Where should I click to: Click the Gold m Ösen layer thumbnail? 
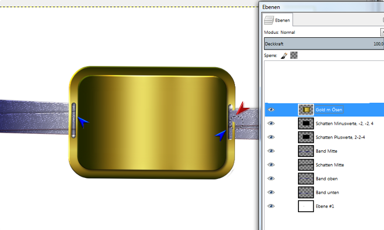[x=306, y=109]
